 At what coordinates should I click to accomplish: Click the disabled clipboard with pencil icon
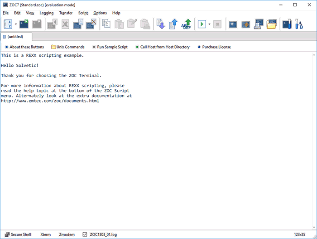(x=132, y=24)
